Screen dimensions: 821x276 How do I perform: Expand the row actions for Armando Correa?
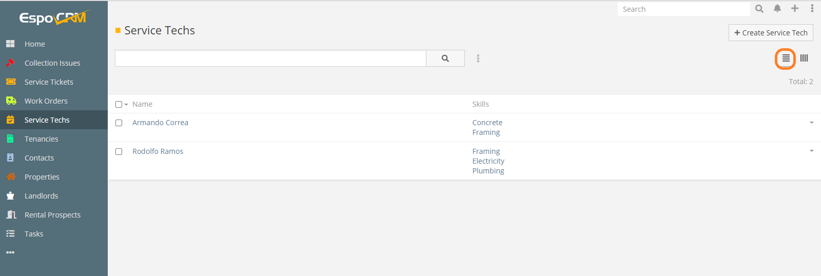[812, 123]
